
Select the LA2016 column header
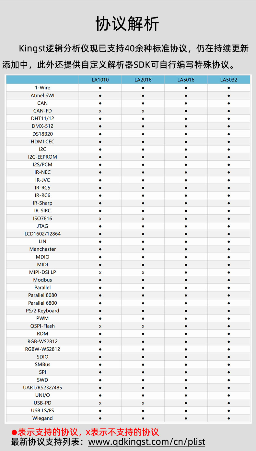click(x=143, y=80)
